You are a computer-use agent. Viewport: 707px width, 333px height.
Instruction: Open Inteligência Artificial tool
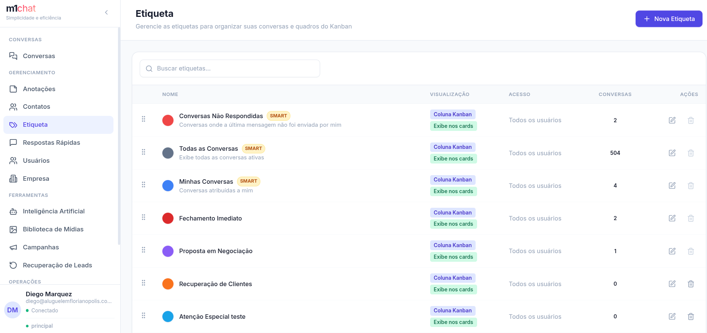point(58,211)
